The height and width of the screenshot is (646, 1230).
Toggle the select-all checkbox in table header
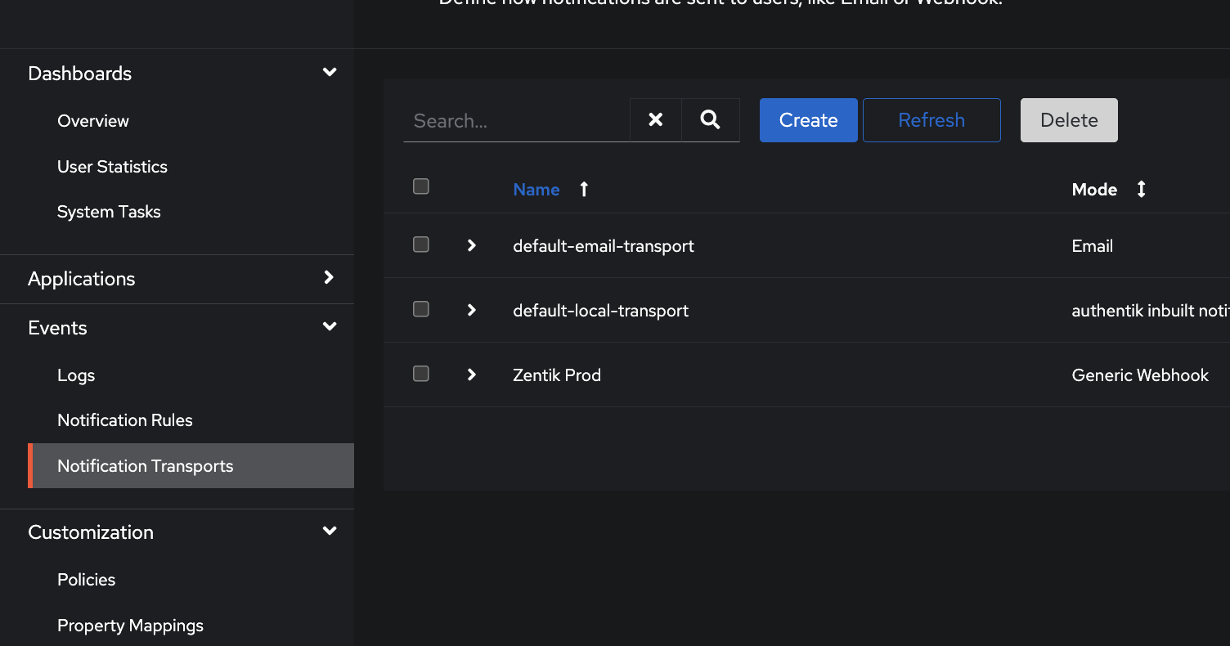[421, 186]
